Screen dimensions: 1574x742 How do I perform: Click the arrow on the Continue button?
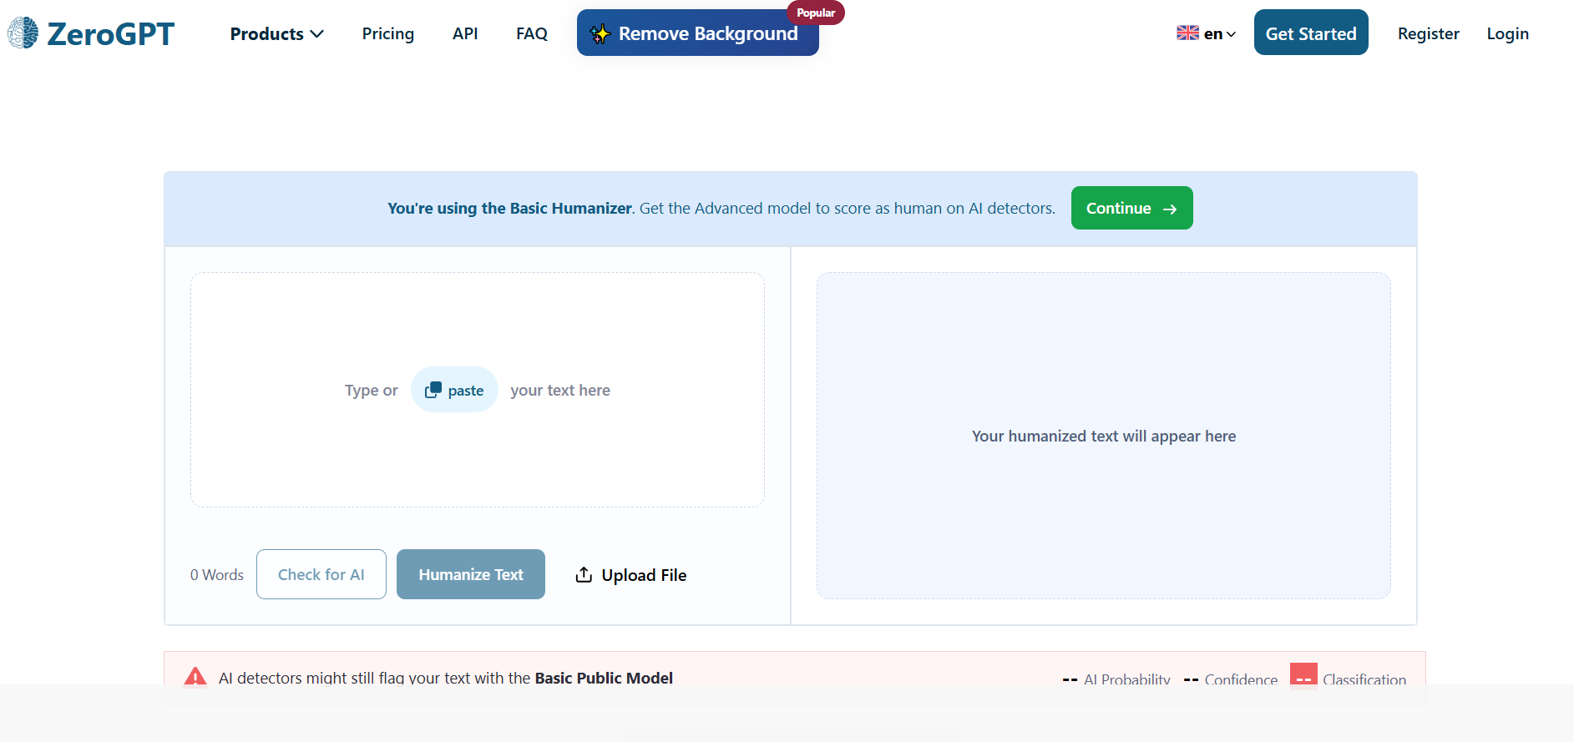1170,209
